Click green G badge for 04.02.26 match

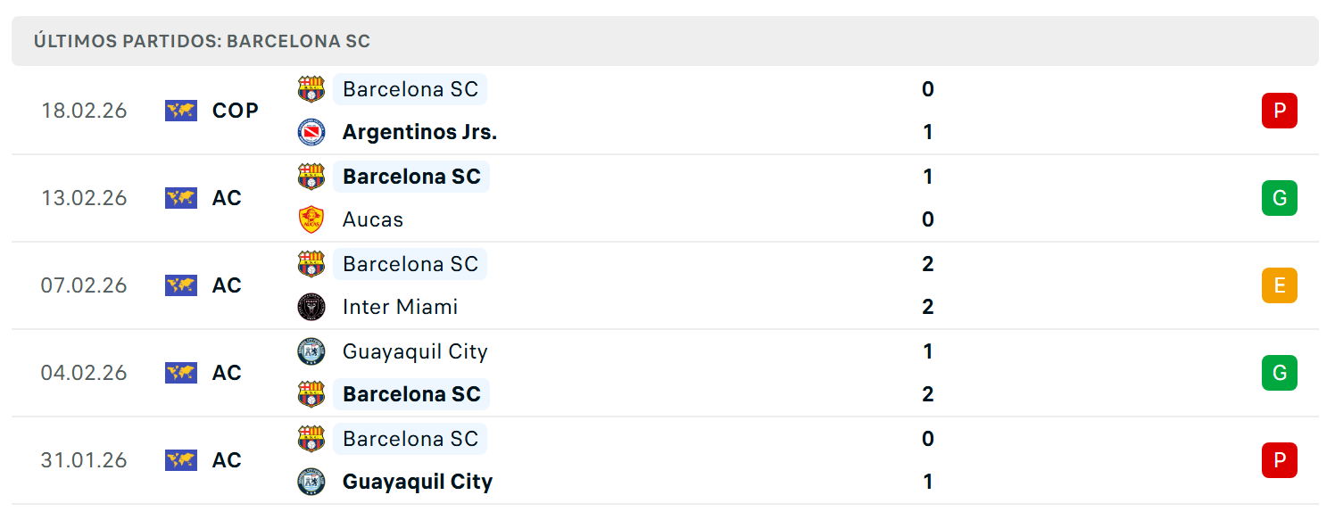click(x=1279, y=373)
